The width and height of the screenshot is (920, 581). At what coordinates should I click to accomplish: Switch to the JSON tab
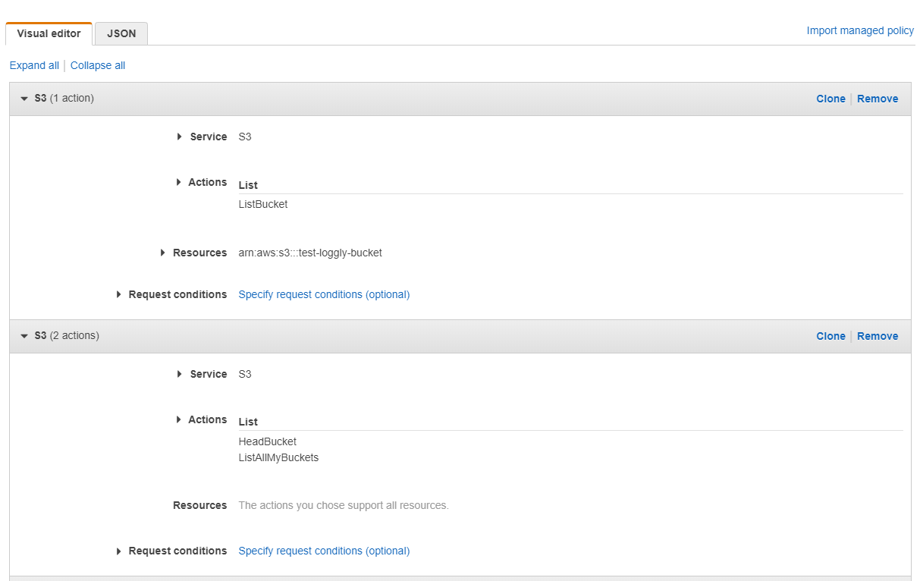[121, 33]
